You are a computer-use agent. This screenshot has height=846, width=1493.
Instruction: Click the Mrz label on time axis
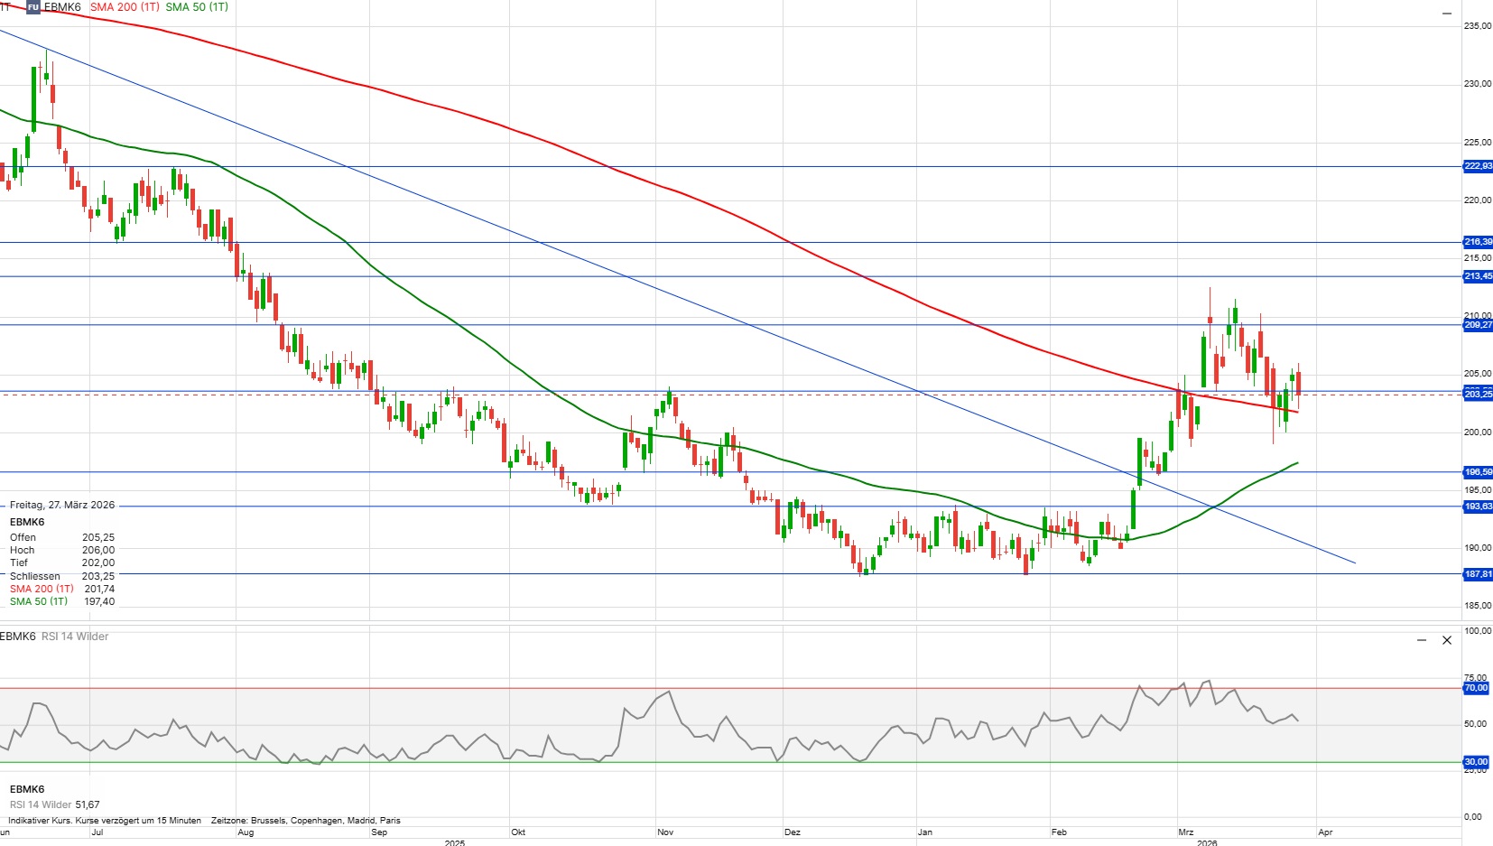tap(1185, 832)
